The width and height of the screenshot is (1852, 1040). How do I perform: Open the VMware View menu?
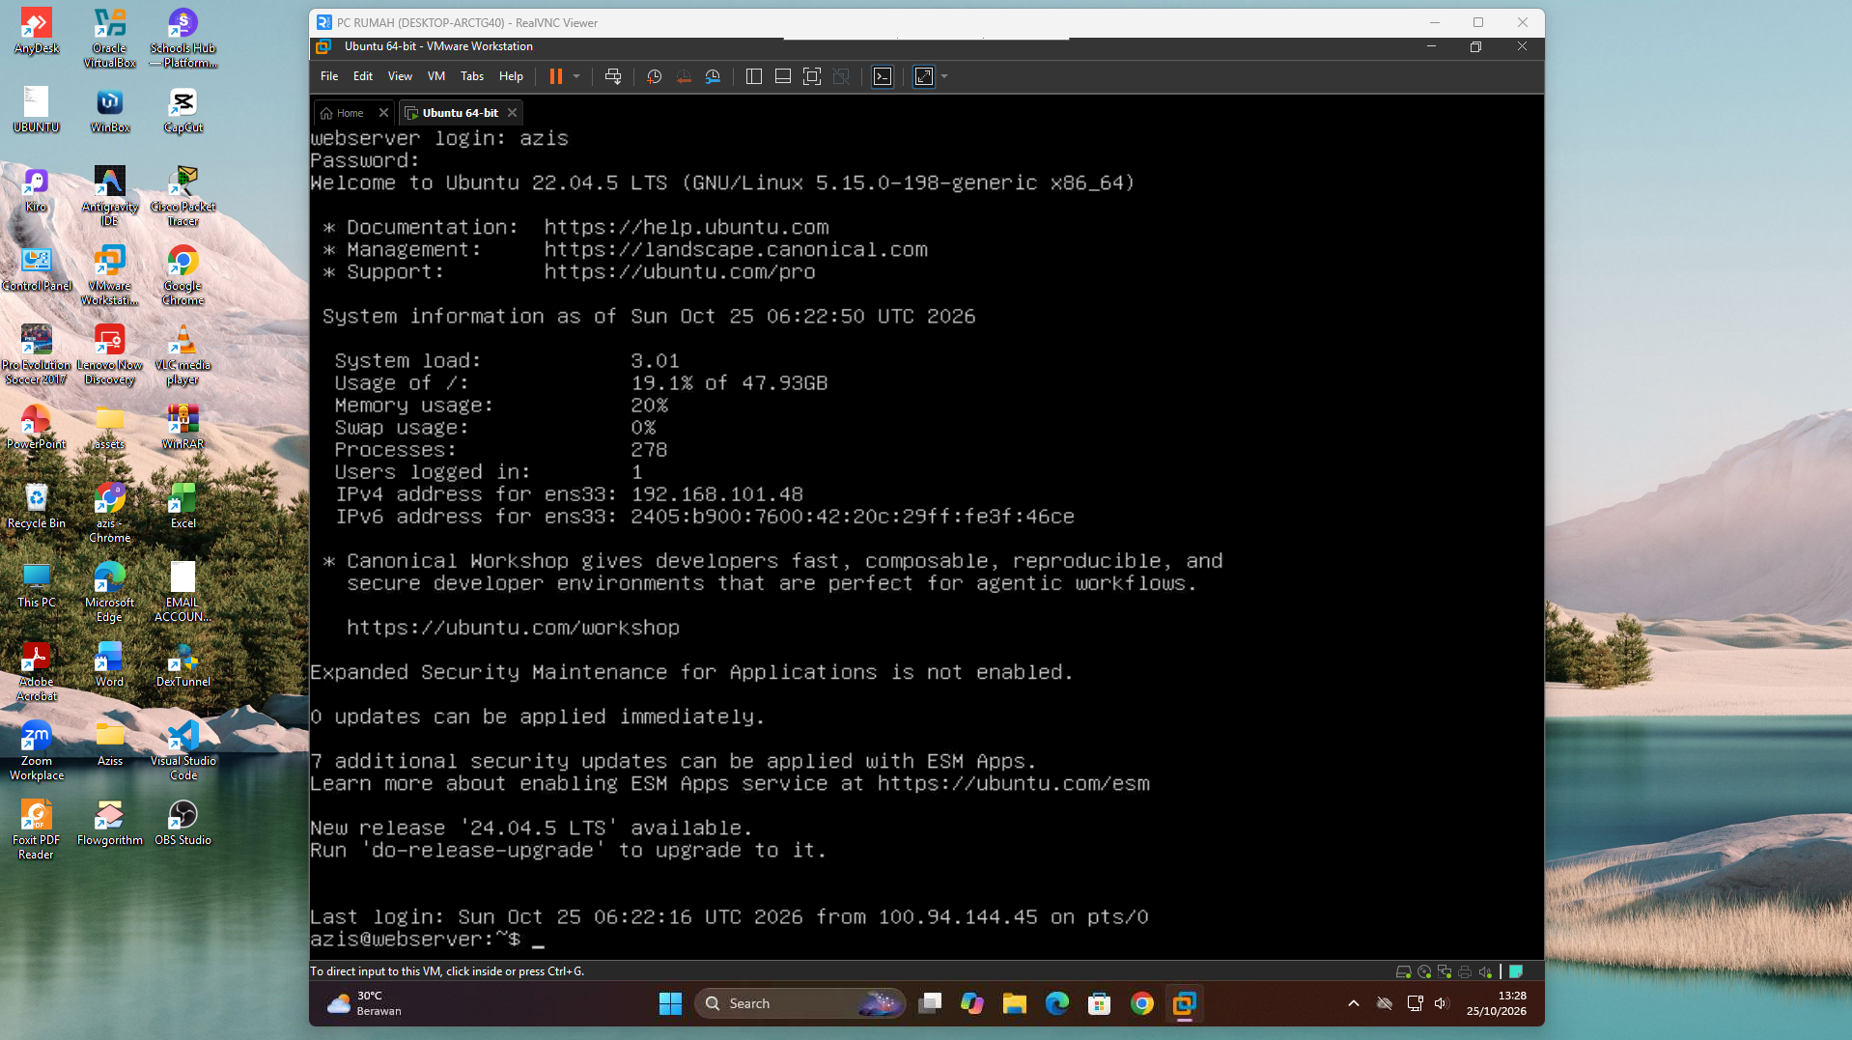[x=400, y=76]
